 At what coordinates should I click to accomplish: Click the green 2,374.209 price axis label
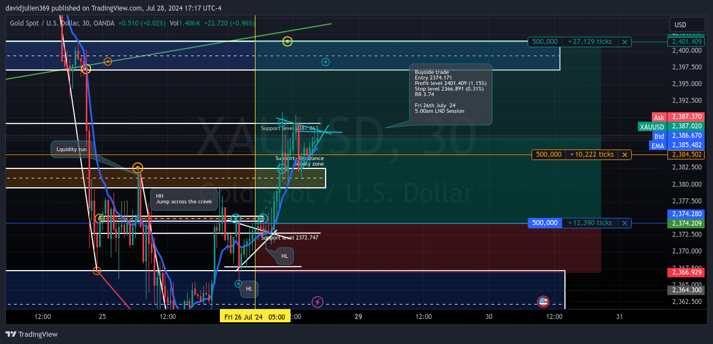(x=686, y=223)
